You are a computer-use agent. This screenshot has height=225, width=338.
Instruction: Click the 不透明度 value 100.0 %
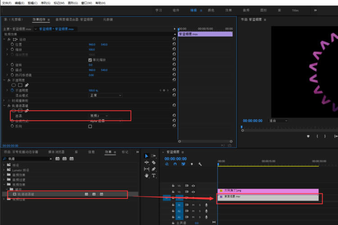93,90
